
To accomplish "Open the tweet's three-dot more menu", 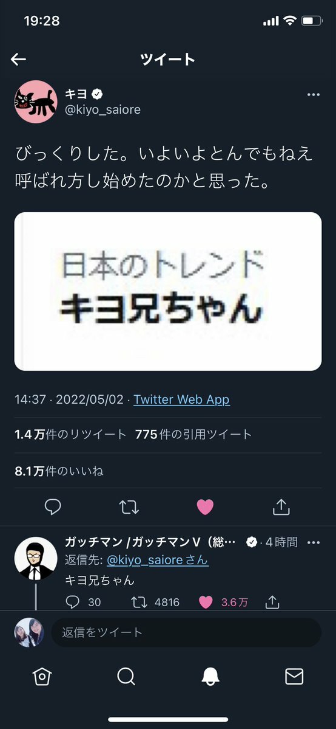I will (314, 95).
